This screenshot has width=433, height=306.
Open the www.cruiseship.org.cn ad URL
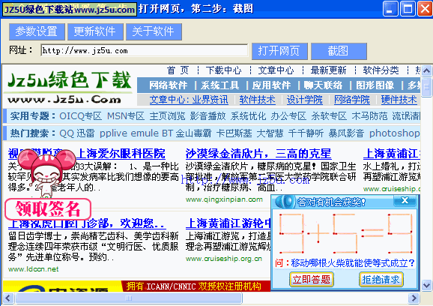coord(224,259)
